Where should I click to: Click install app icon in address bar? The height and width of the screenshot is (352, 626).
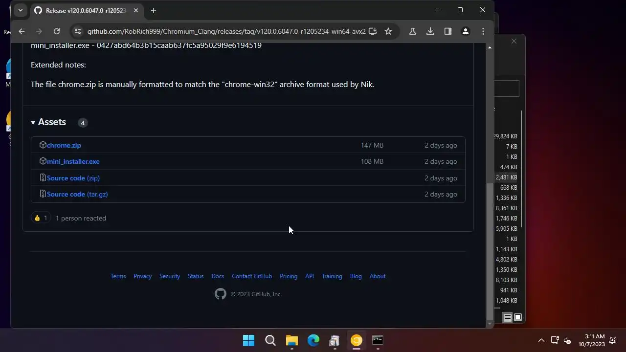(x=373, y=31)
